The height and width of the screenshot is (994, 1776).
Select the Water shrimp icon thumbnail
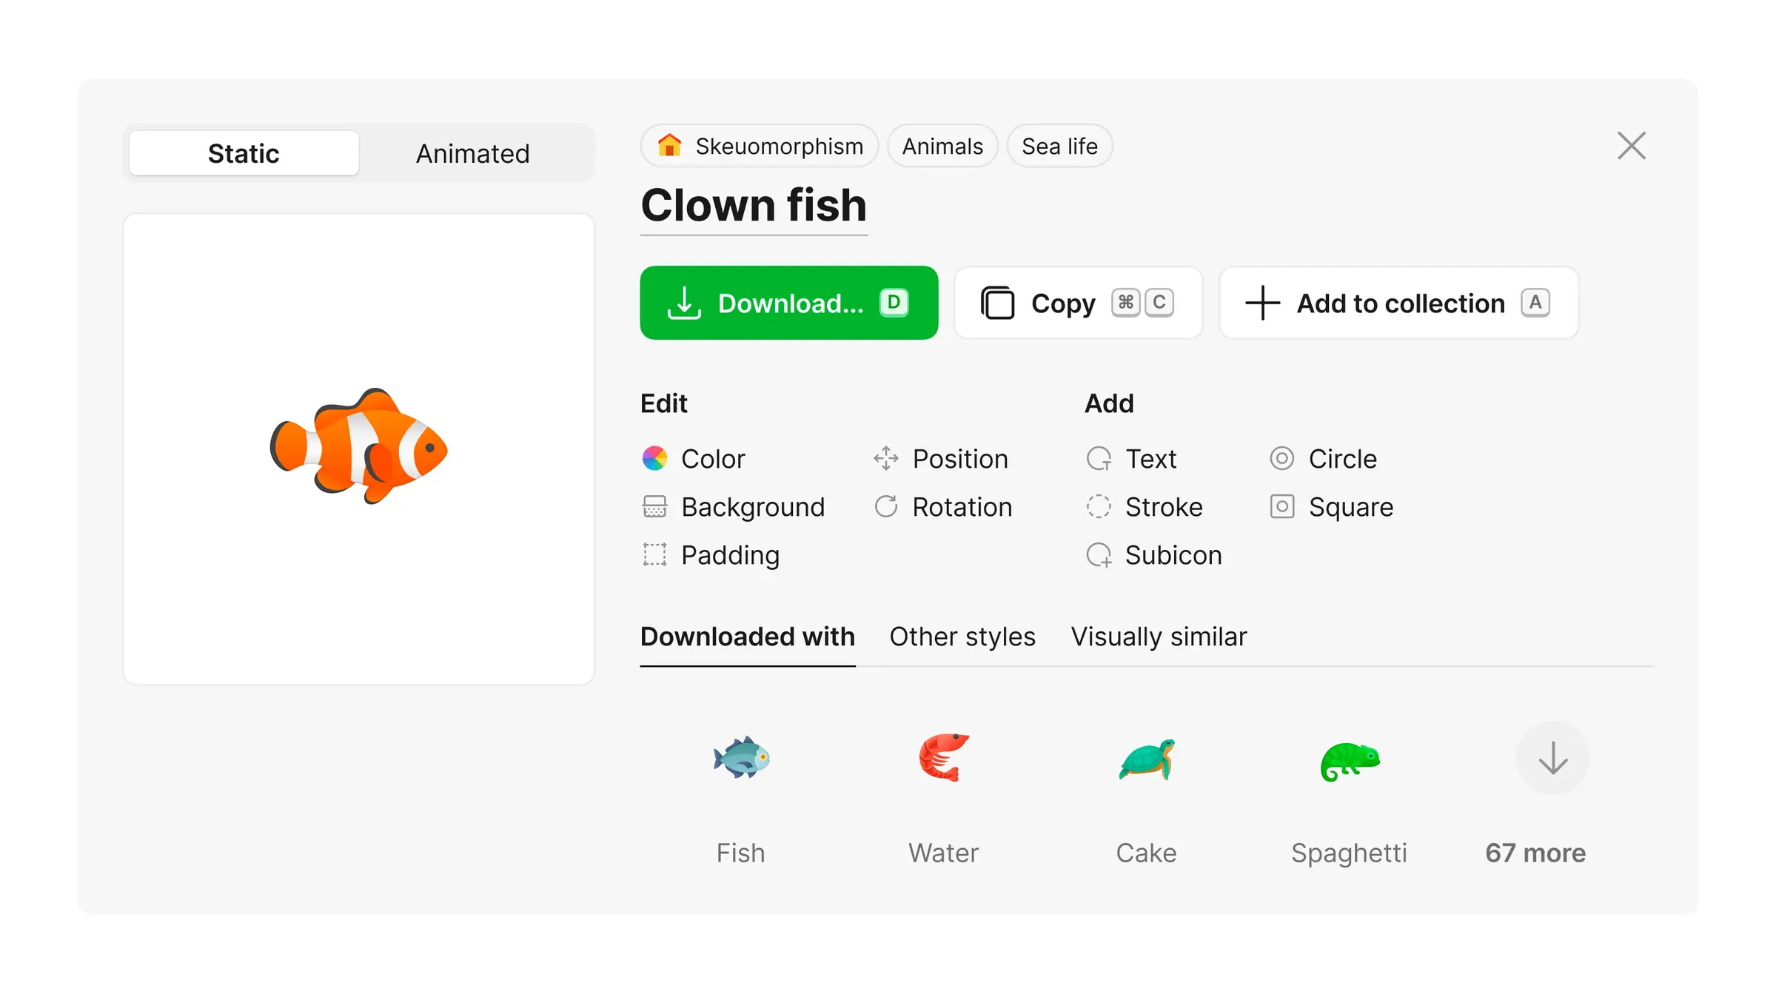tap(943, 758)
